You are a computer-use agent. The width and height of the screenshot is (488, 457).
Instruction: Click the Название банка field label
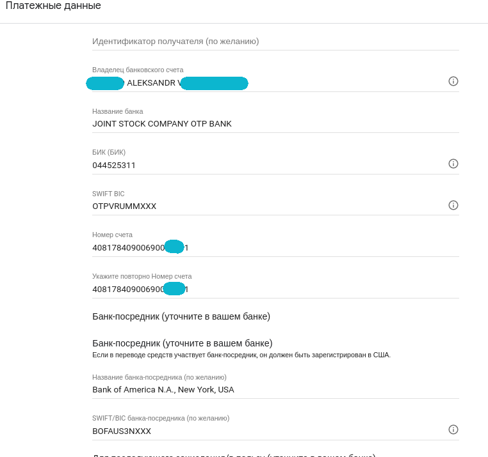click(118, 111)
